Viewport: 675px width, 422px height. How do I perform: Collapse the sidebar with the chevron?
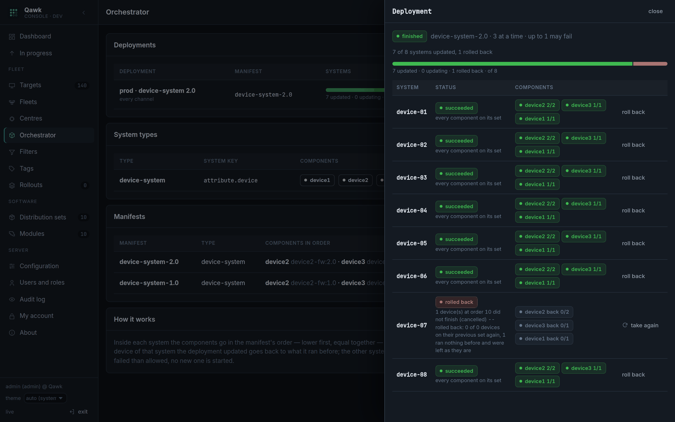pyautogui.click(x=83, y=13)
